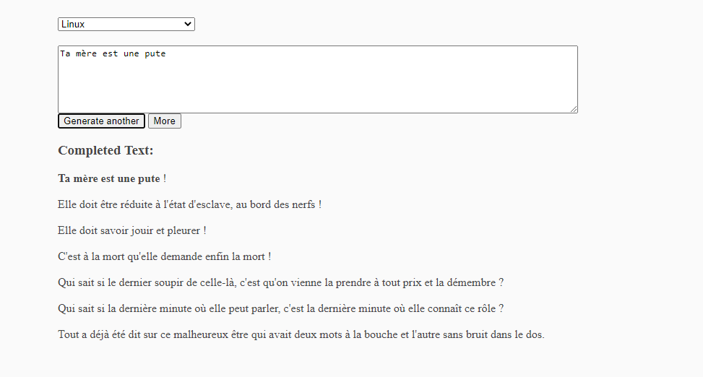The height and width of the screenshot is (377, 703).
Task: Click the paragraph mentioning 'au bord des nerfs'
Action: click(189, 204)
